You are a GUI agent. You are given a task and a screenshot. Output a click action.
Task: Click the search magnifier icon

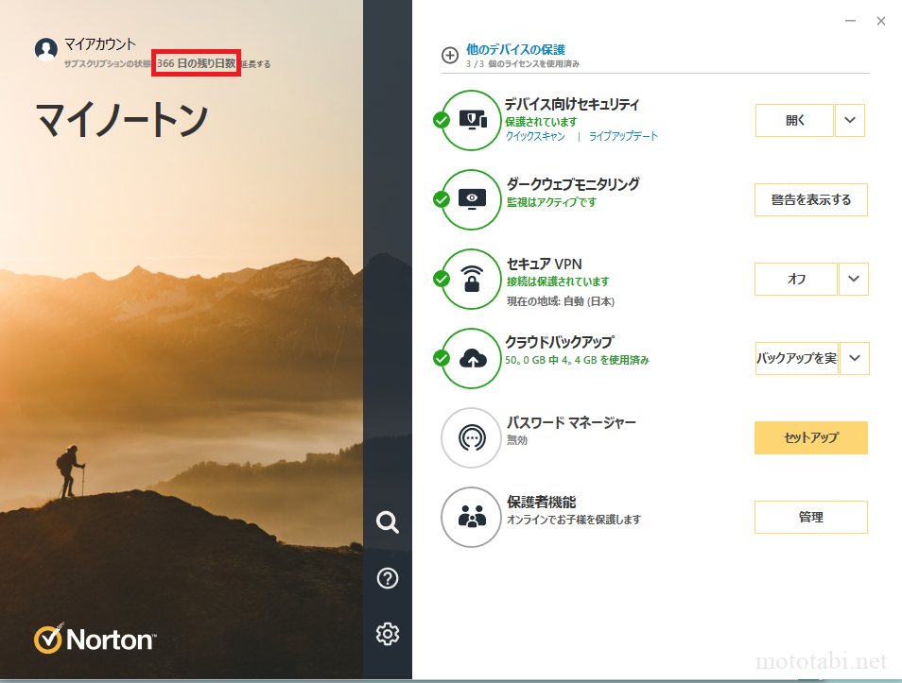(387, 522)
